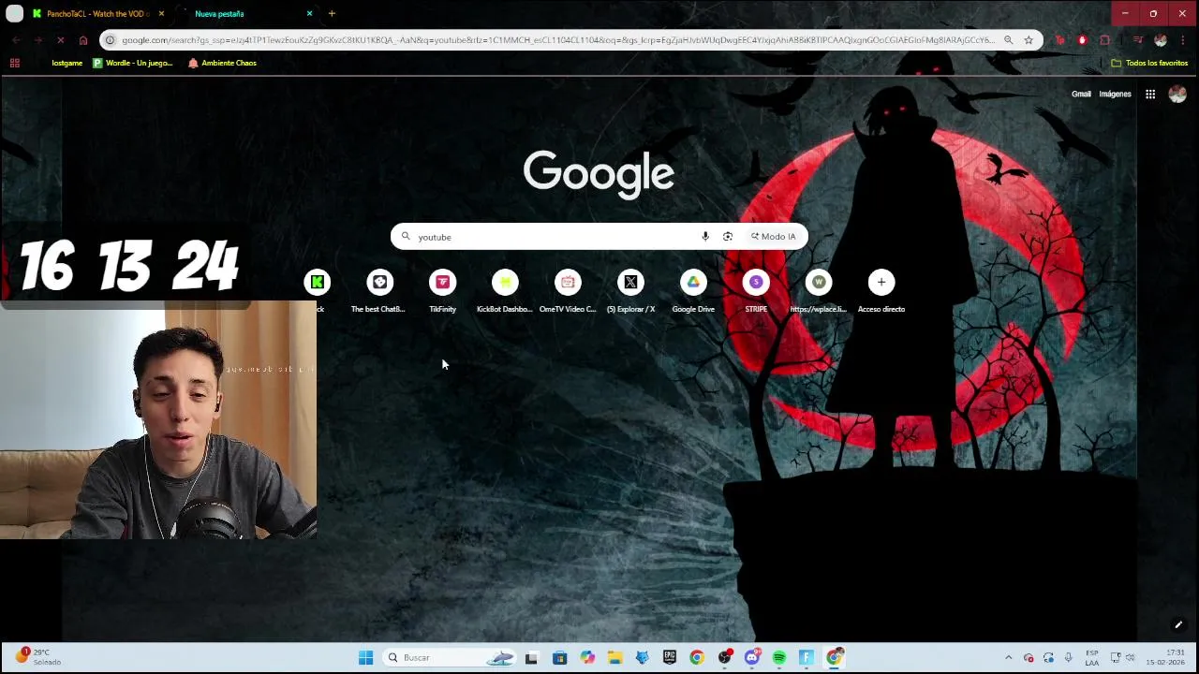Screen dimensions: 1199x674
Task: Expand the Todos los favoritos folder
Action: (1148, 63)
